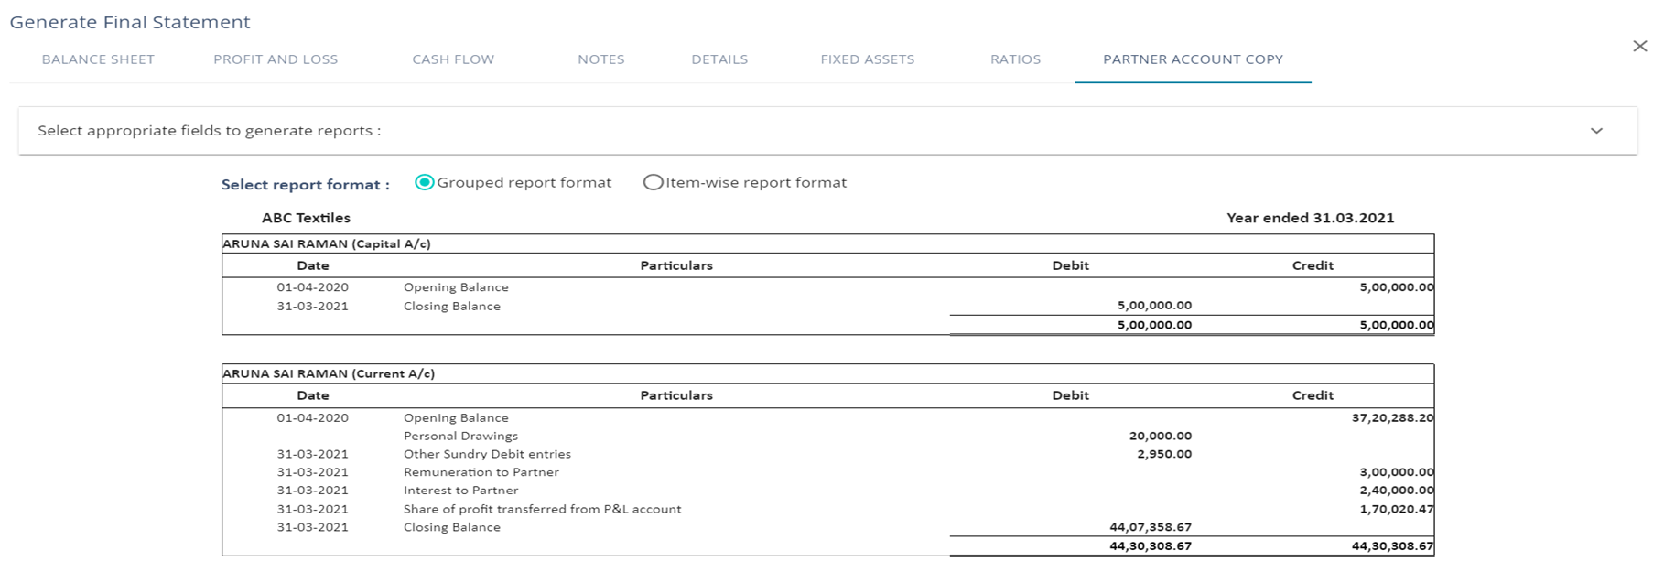The width and height of the screenshot is (1664, 572).
Task: Click the Remuneration to Partner entry
Action: tap(481, 472)
